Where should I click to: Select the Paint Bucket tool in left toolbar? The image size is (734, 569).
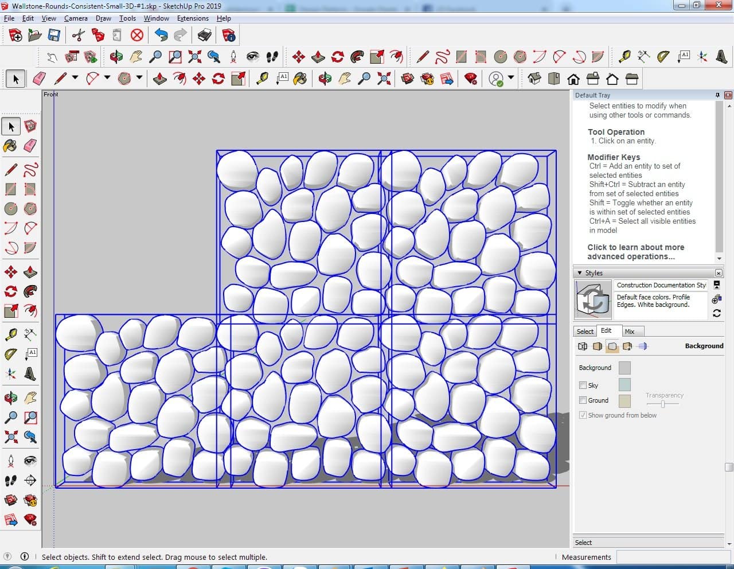10,146
